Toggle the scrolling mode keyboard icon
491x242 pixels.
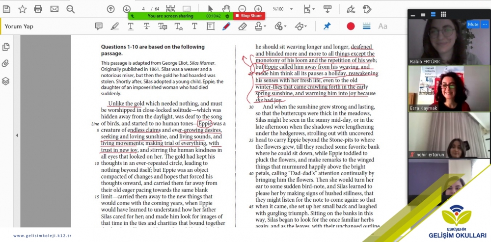click(327, 9)
